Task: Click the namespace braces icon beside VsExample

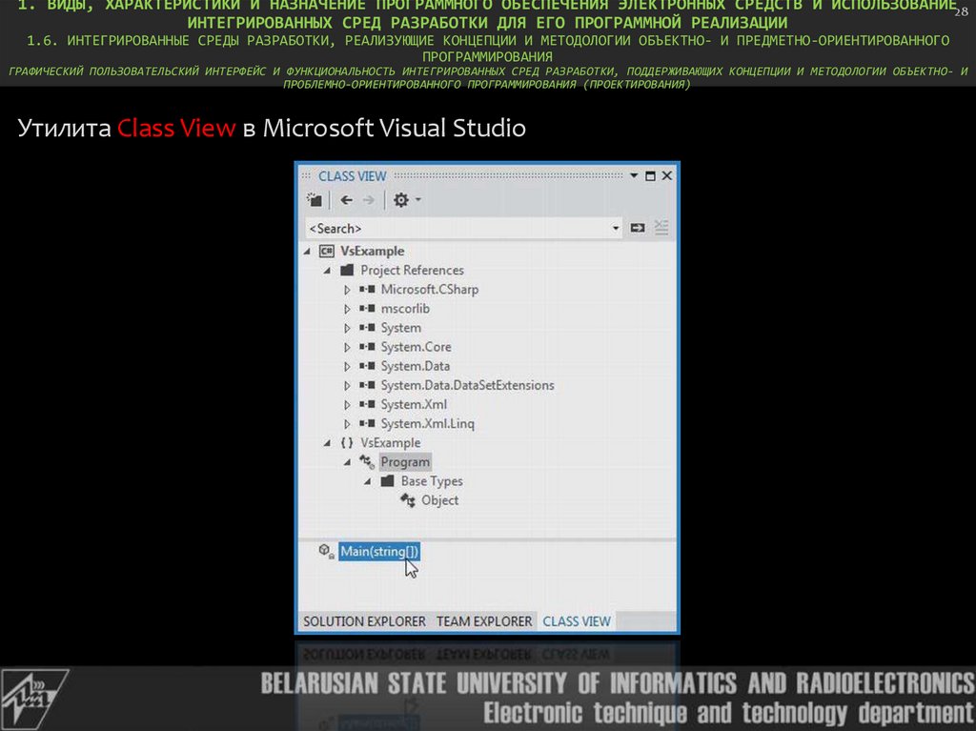Action: point(347,443)
